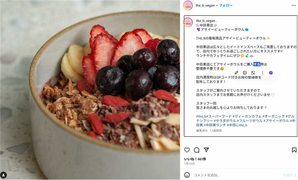The image size is (298, 180).
Task: Save the post with bookmark icon
Action: 294,150
